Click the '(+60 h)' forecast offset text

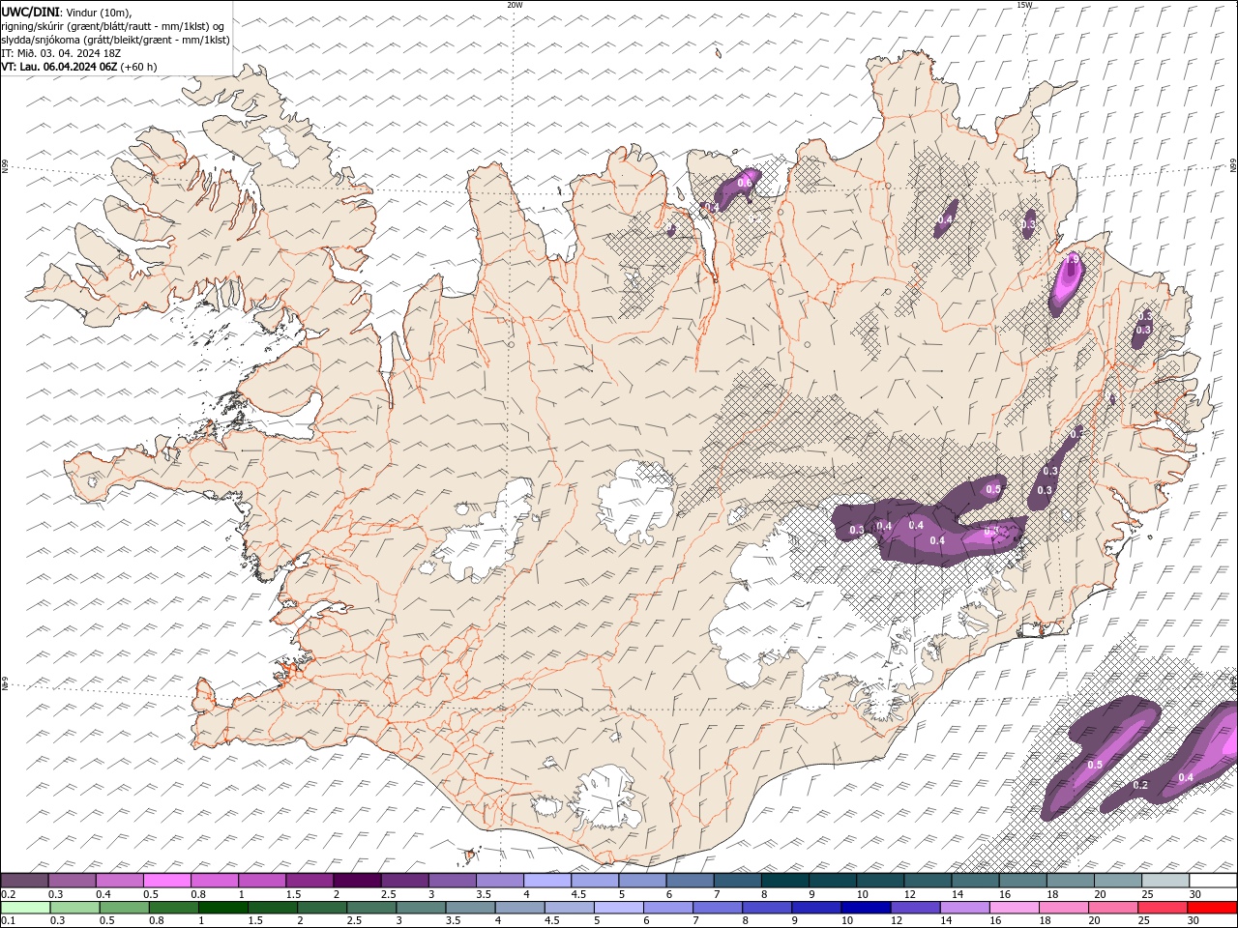(139, 67)
